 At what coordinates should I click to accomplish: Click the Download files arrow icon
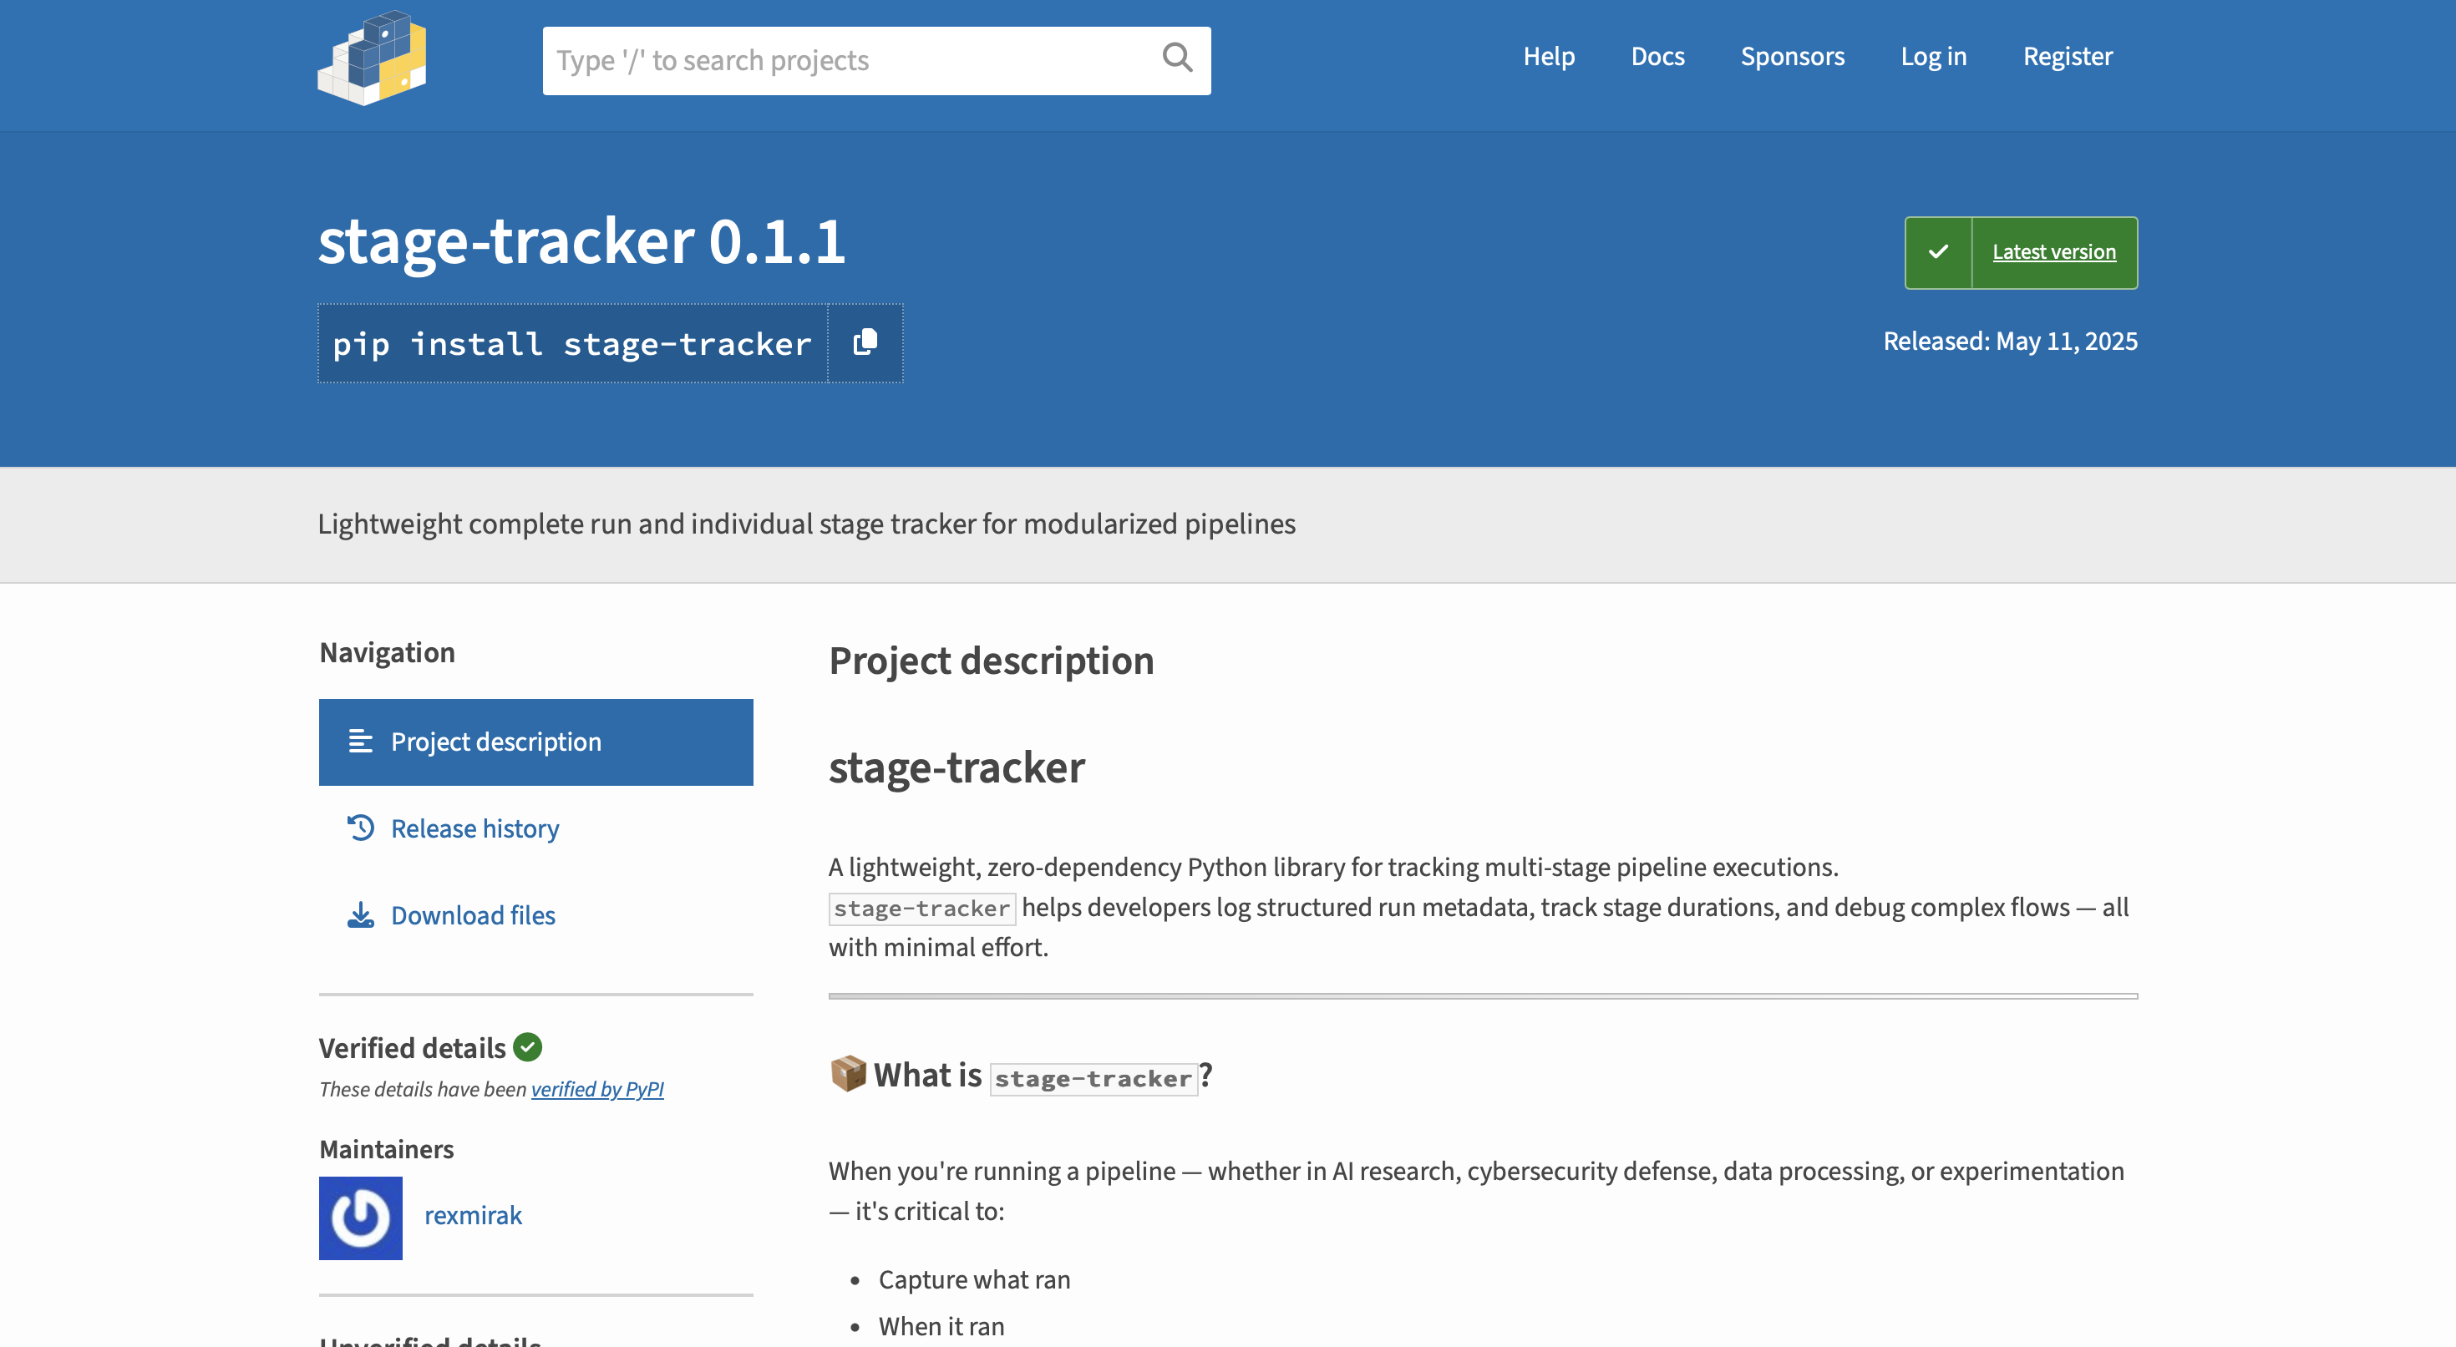coord(359,914)
